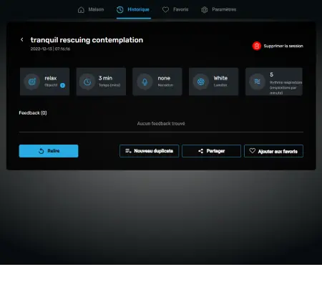
Task: Click the microphone narration icon
Action: 145,82
